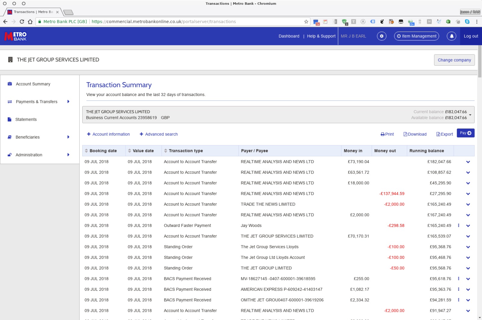Open more options dots on MV-18627145 row
Viewport: 482px width, 320px height.
click(459, 279)
